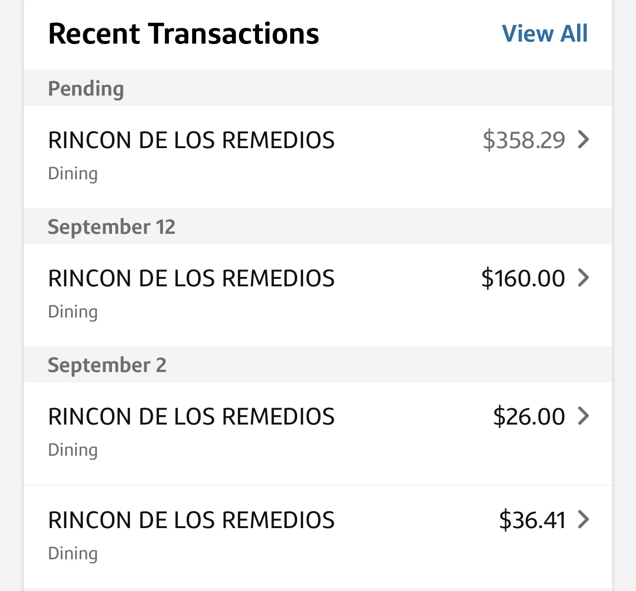Tap the Dining label under the $36.41 transaction
Image resolution: width=636 pixels, height=591 pixels.
point(73,554)
